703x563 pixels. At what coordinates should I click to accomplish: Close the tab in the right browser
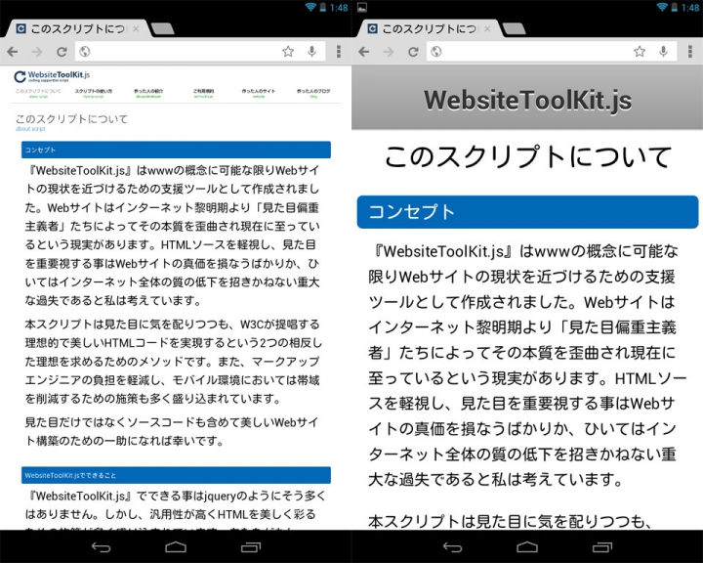coord(487,28)
